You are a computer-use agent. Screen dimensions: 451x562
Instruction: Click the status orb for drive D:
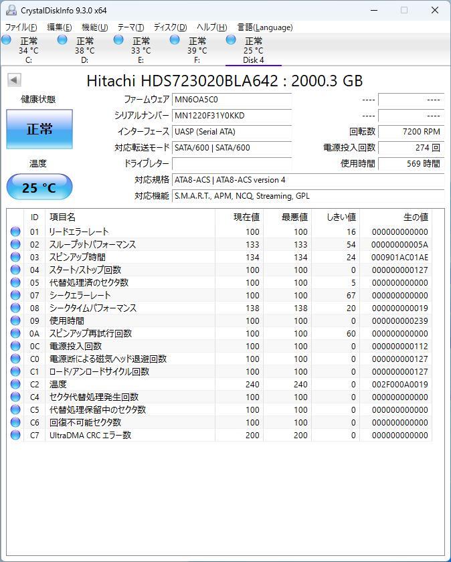(62, 39)
